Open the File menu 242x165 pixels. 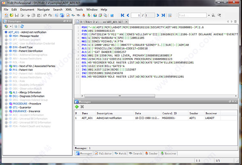pos(6,10)
